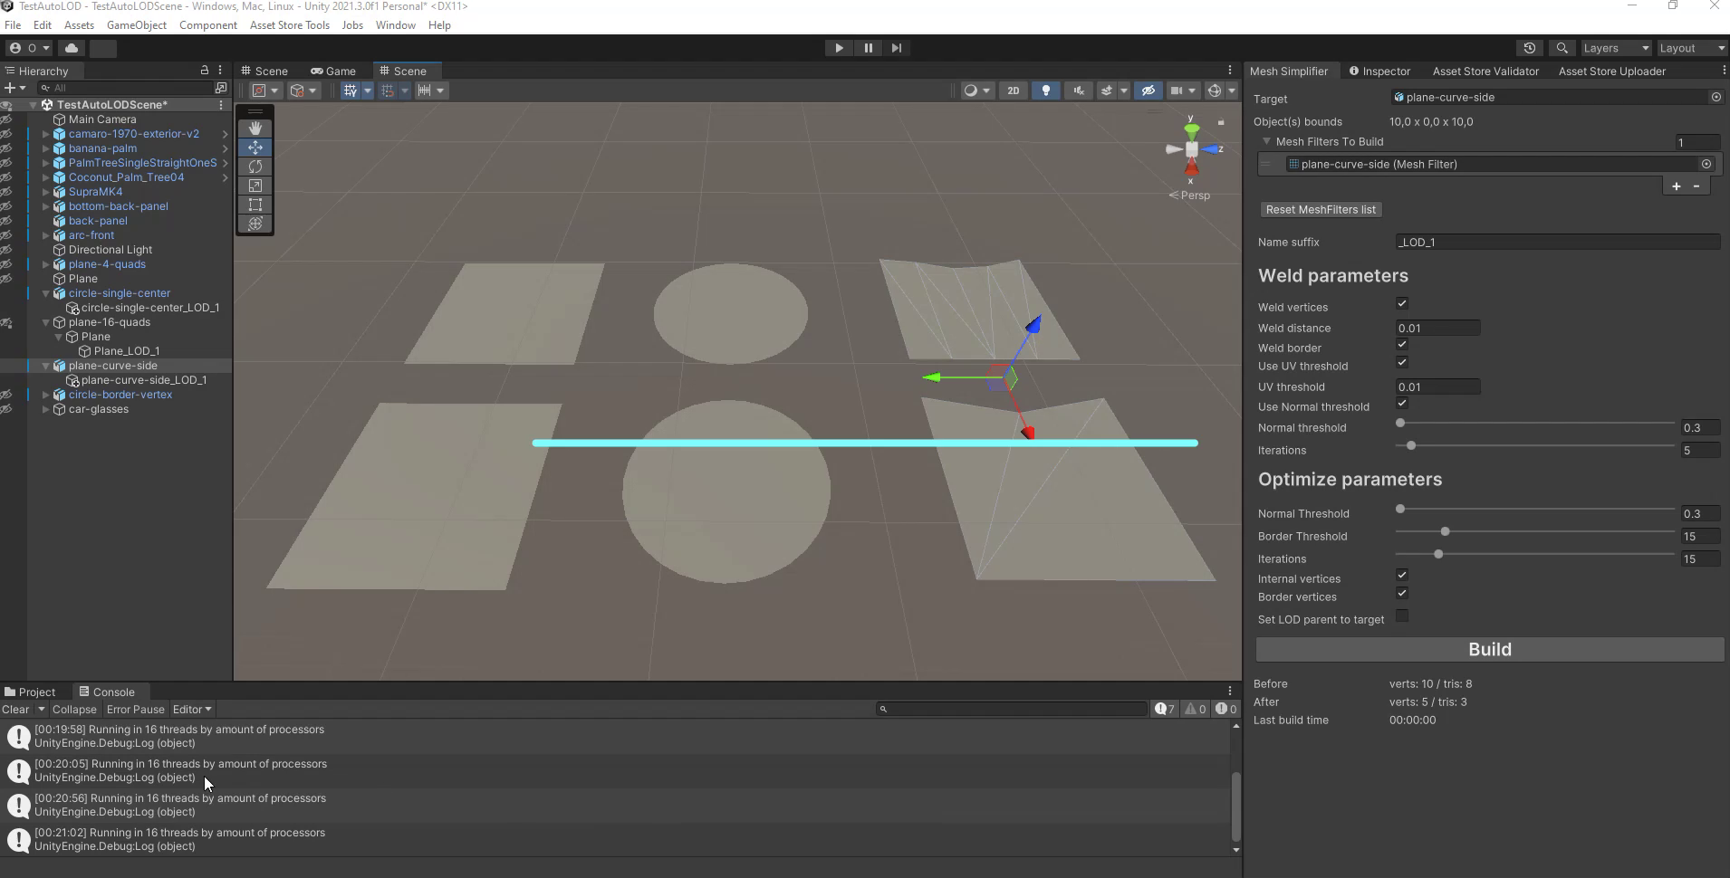Open the Layout dropdown
The image size is (1730, 878).
[1692, 48]
